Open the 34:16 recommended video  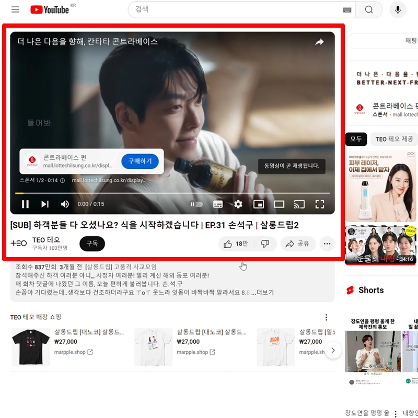click(x=380, y=245)
